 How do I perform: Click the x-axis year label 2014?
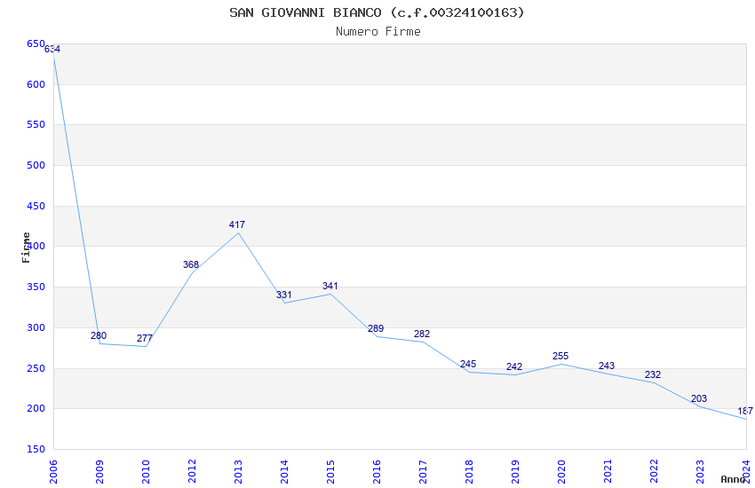[x=284, y=472]
